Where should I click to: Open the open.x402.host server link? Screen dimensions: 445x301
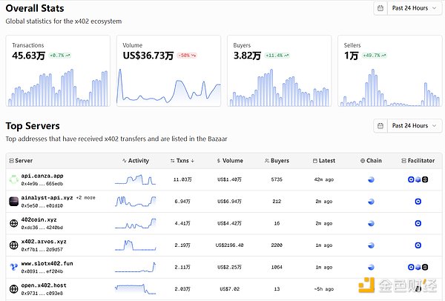point(44,285)
